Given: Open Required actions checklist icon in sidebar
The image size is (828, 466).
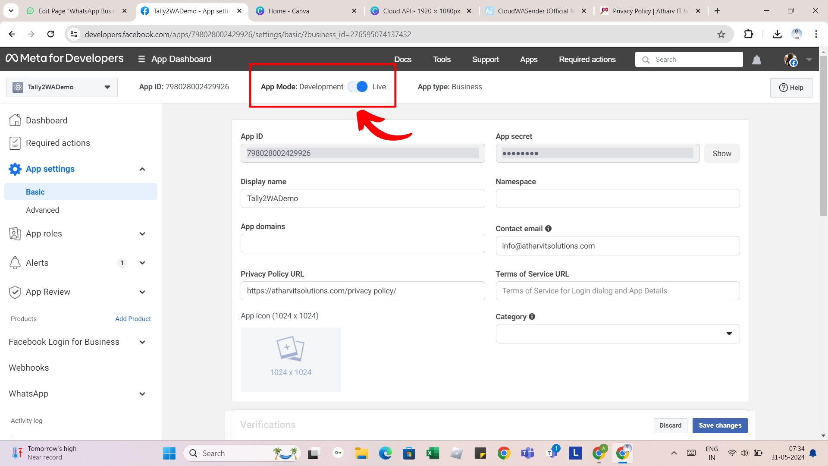Looking at the screenshot, I should (15, 143).
